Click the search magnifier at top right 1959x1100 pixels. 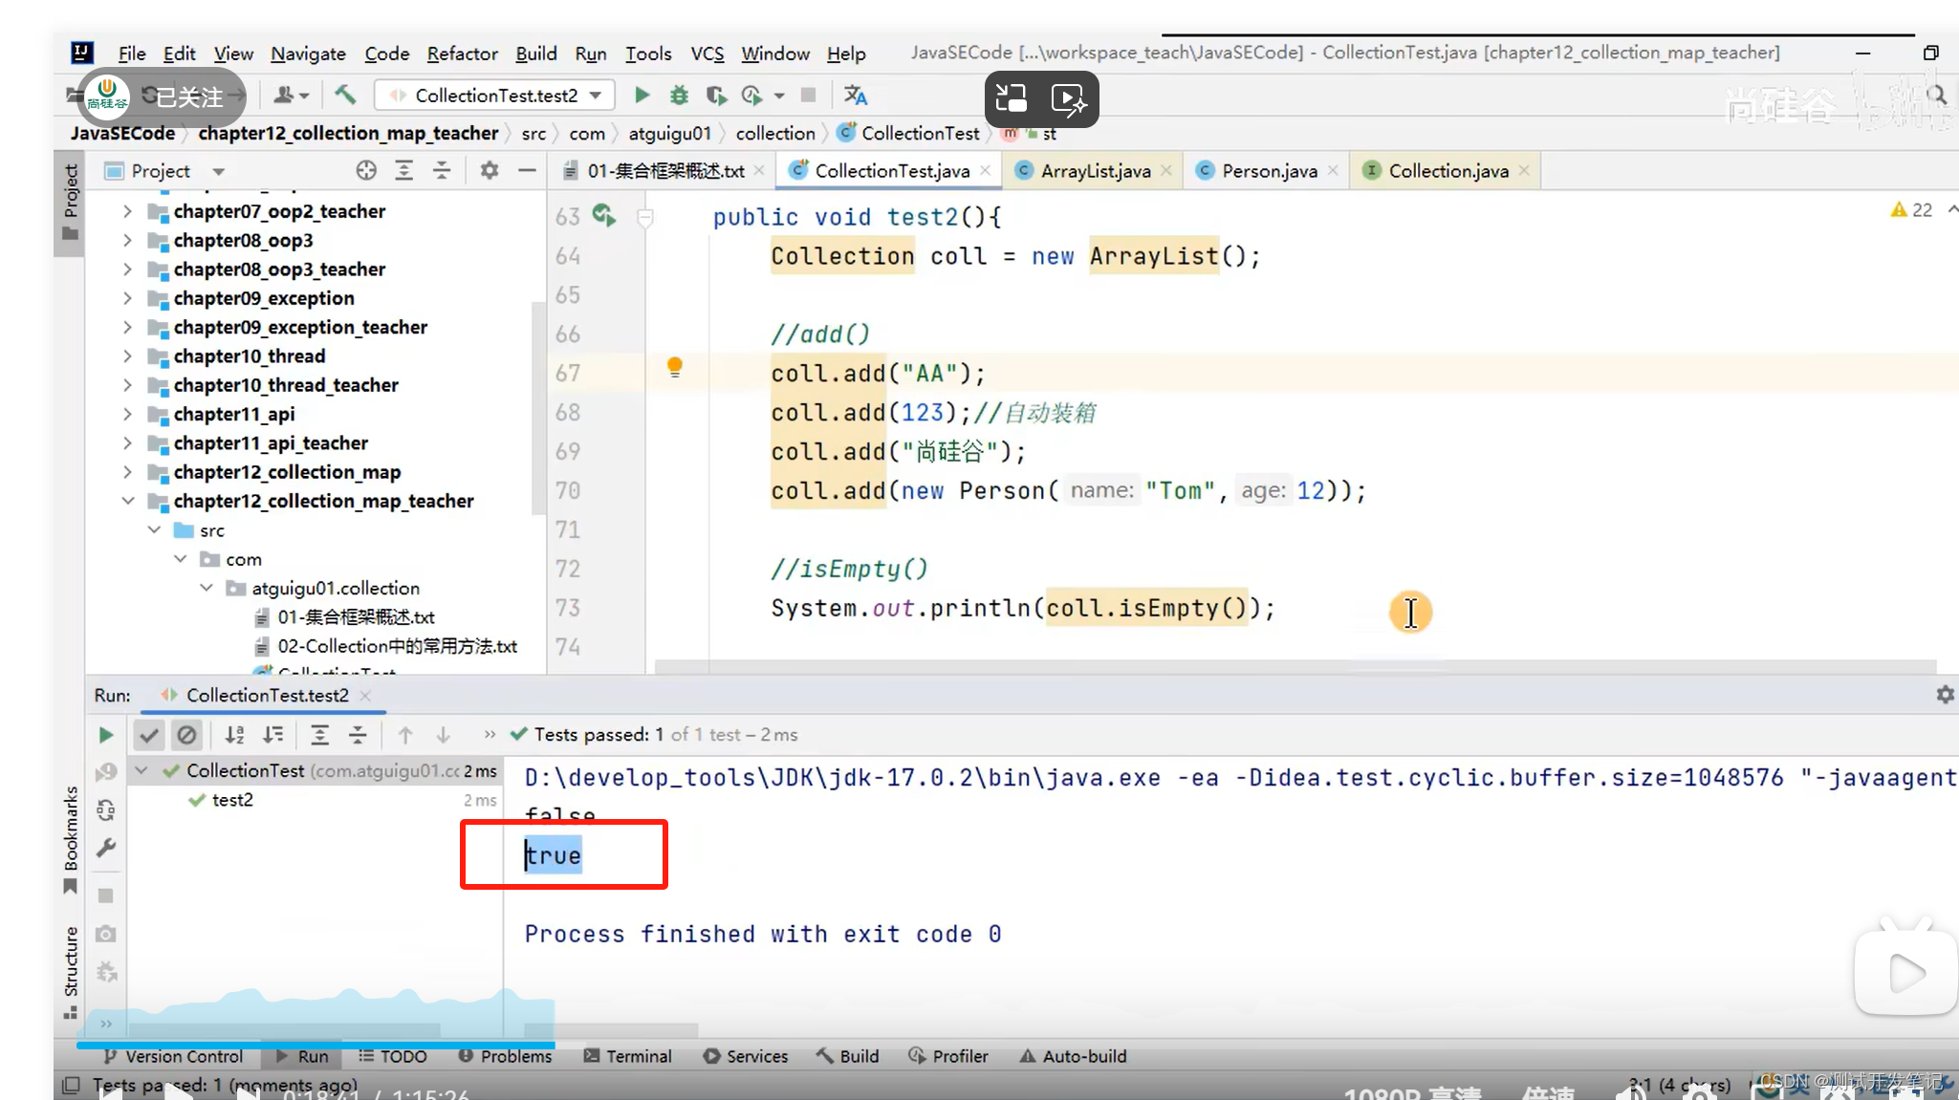[x=1937, y=95]
